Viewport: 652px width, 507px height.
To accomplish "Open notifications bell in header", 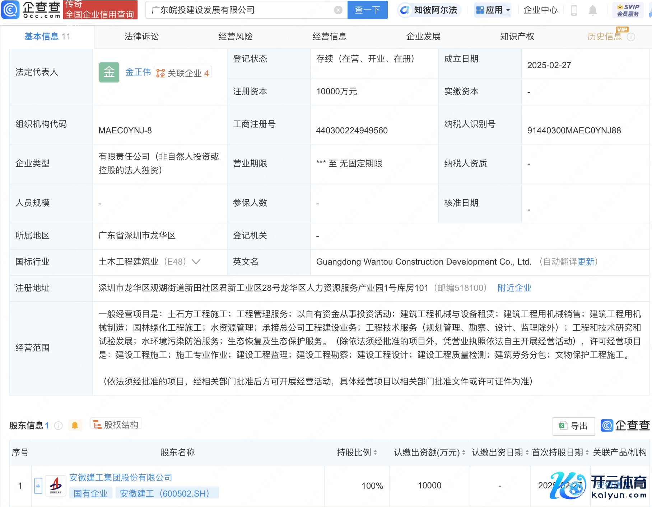I will pyautogui.click(x=592, y=10).
